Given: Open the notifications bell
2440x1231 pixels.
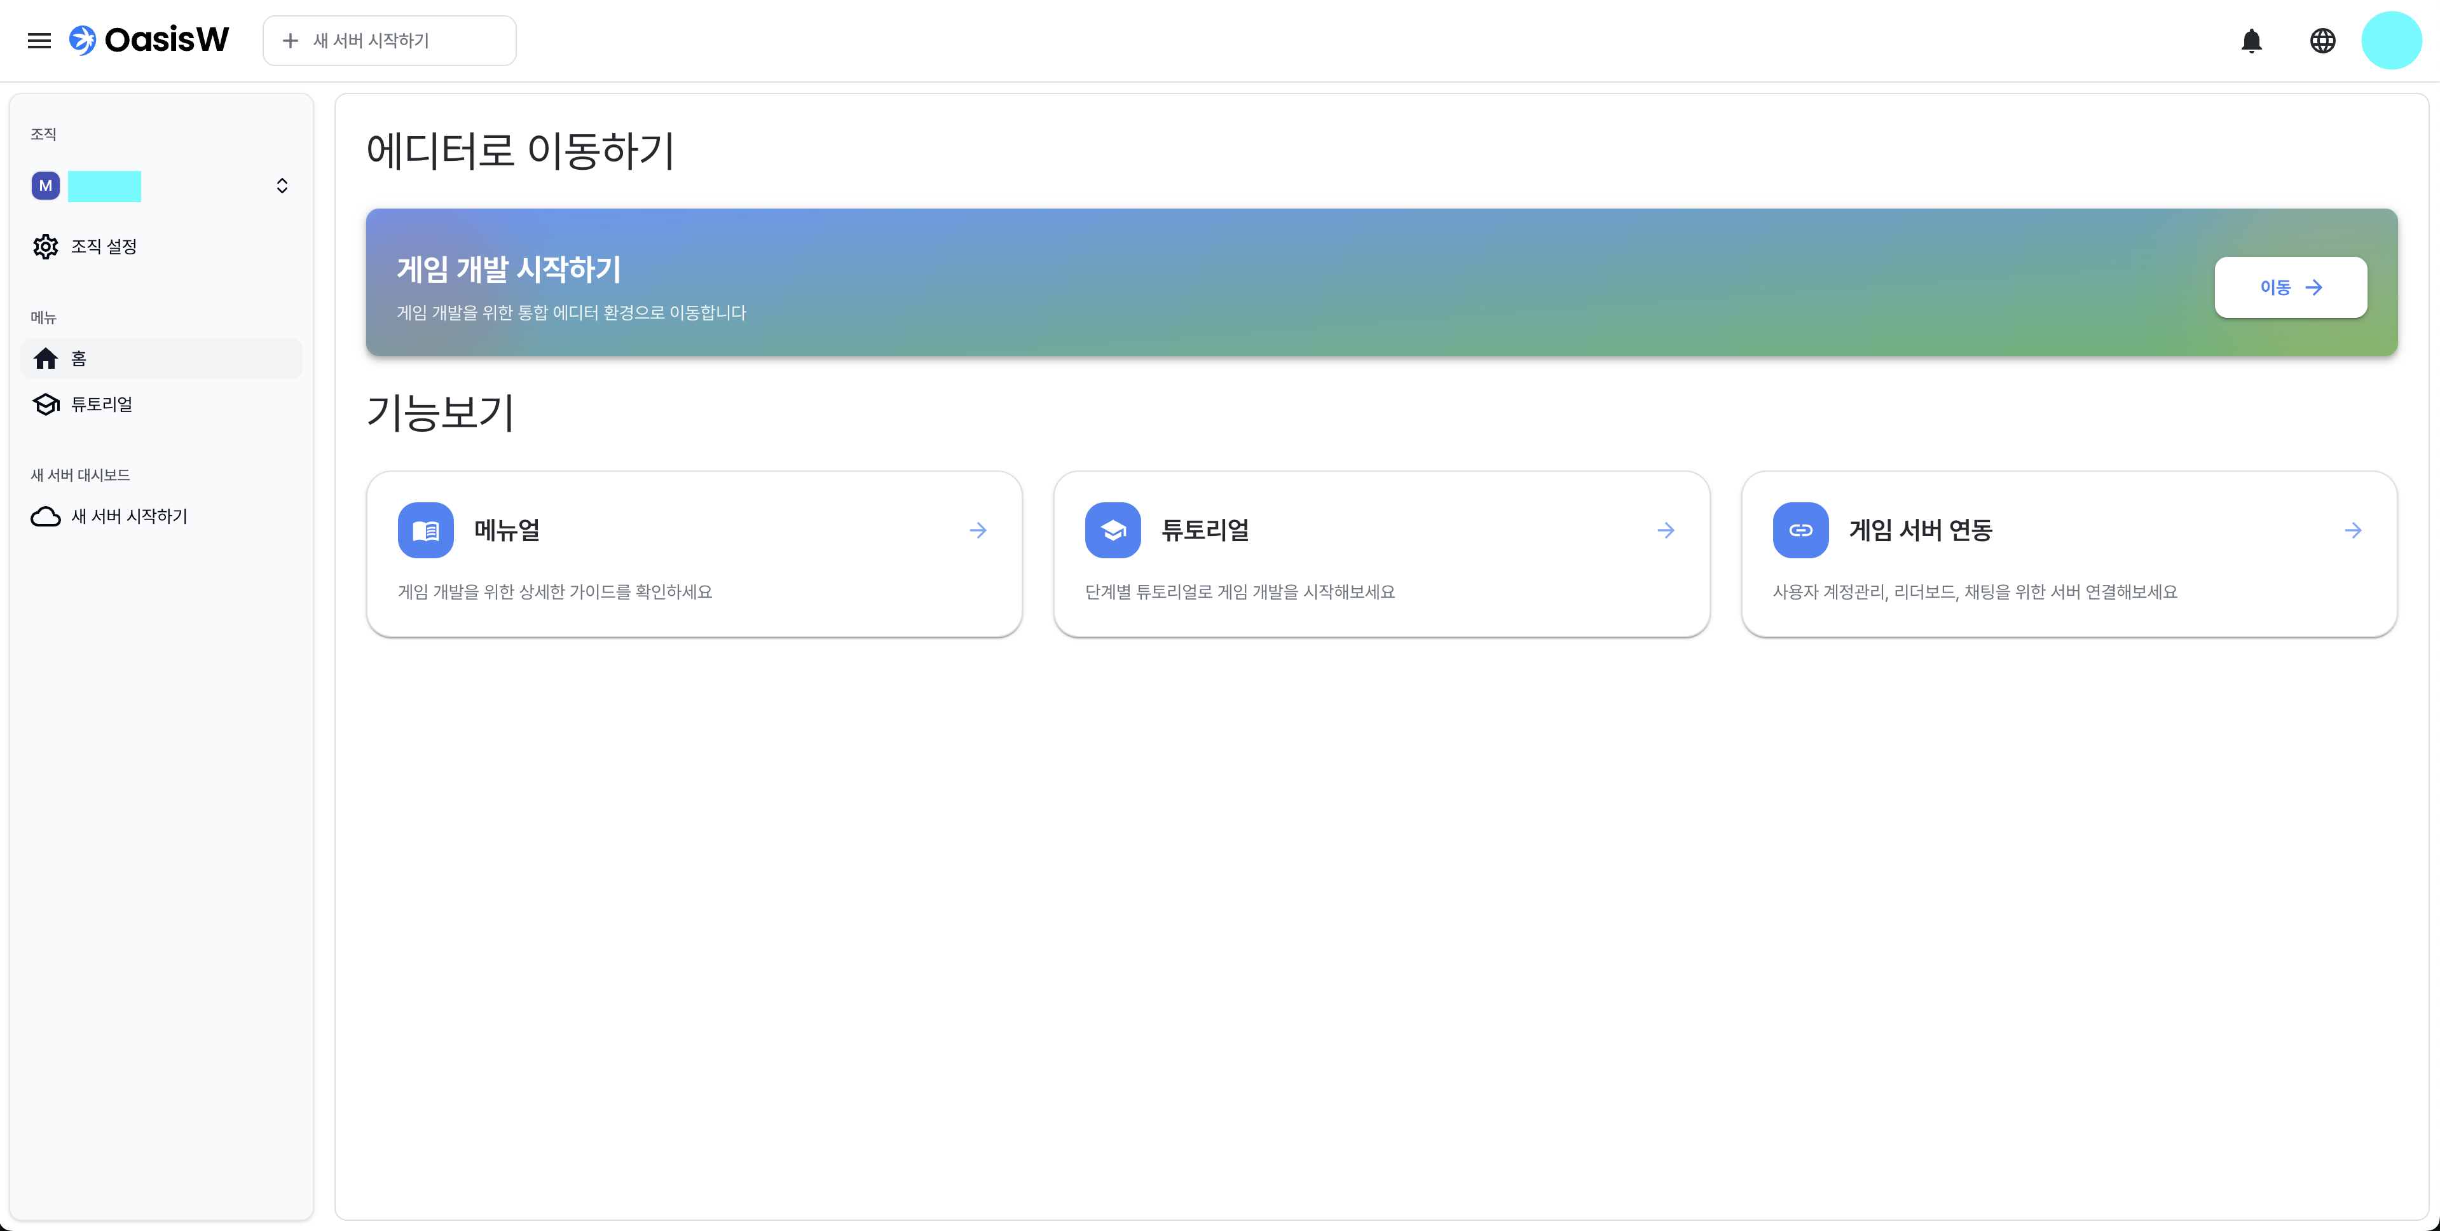Looking at the screenshot, I should 2251,41.
